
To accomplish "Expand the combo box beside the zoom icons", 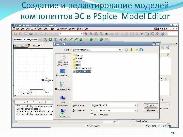I will click(82, 34).
